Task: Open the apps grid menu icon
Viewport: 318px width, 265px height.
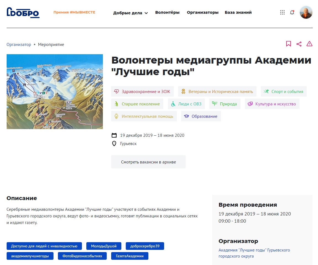Action: (x=282, y=13)
